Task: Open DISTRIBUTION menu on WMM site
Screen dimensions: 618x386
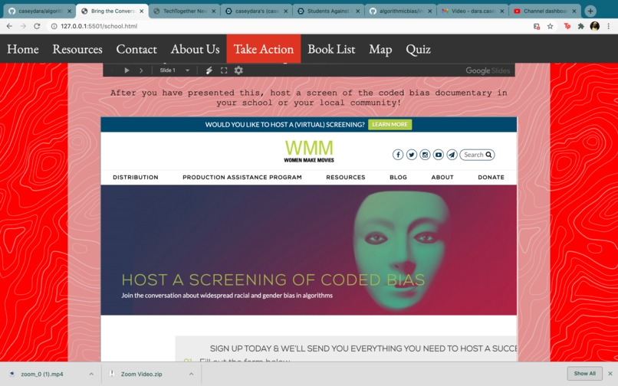Action: 136,177
